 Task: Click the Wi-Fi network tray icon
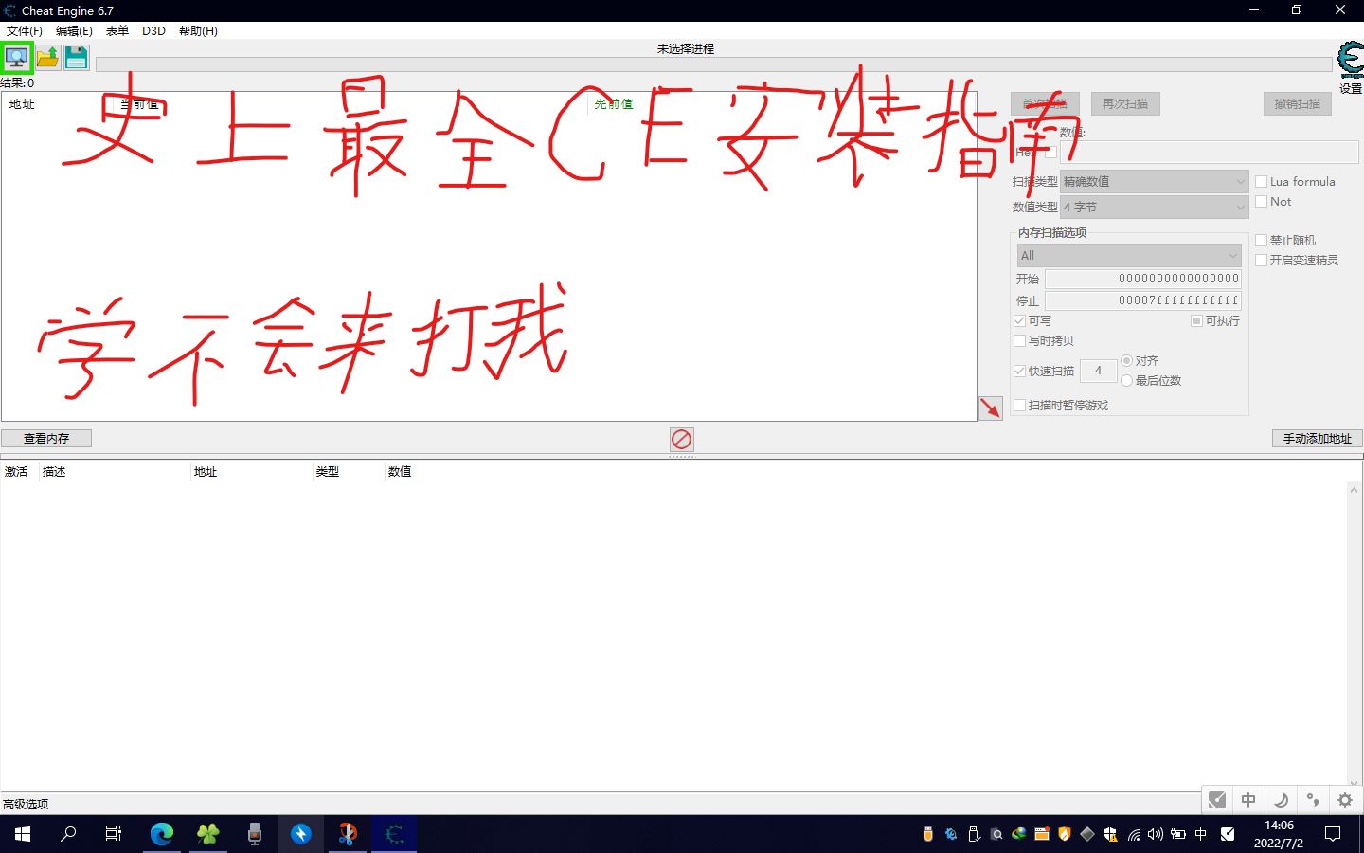pyautogui.click(x=1133, y=835)
